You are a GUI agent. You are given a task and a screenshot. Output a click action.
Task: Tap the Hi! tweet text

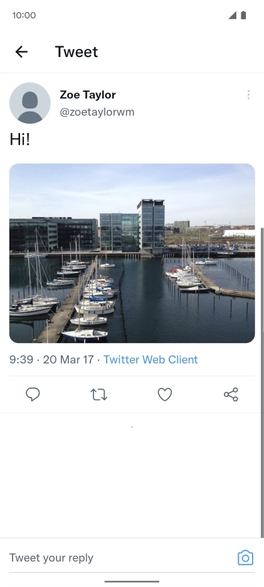pyautogui.click(x=19, y=140)
